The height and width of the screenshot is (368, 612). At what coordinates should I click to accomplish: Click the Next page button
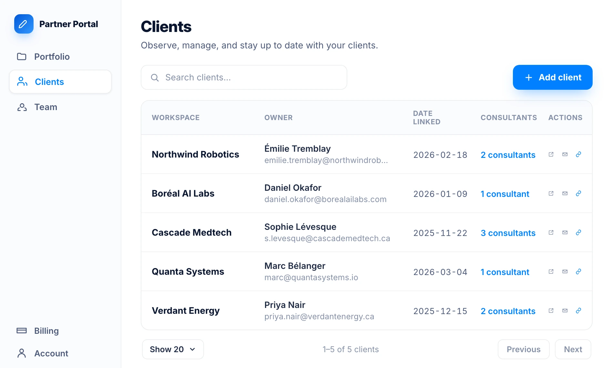573,349
